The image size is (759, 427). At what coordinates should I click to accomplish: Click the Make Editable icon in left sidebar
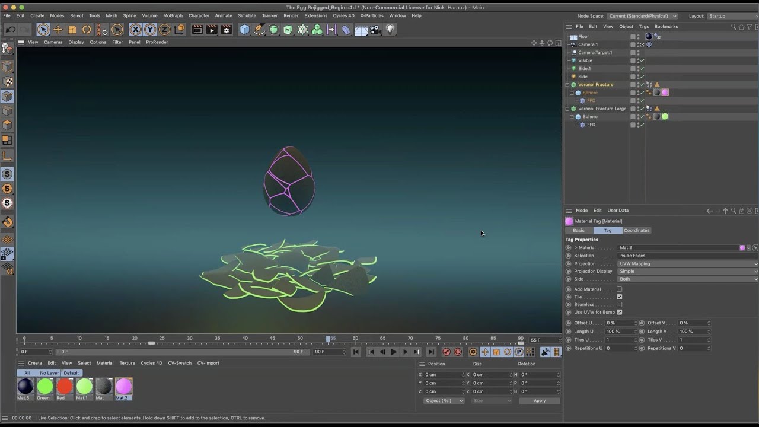(x=7, y=49)
